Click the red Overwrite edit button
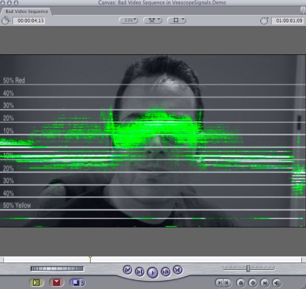Viewport: 306px width, 289px height. (57, 282)
